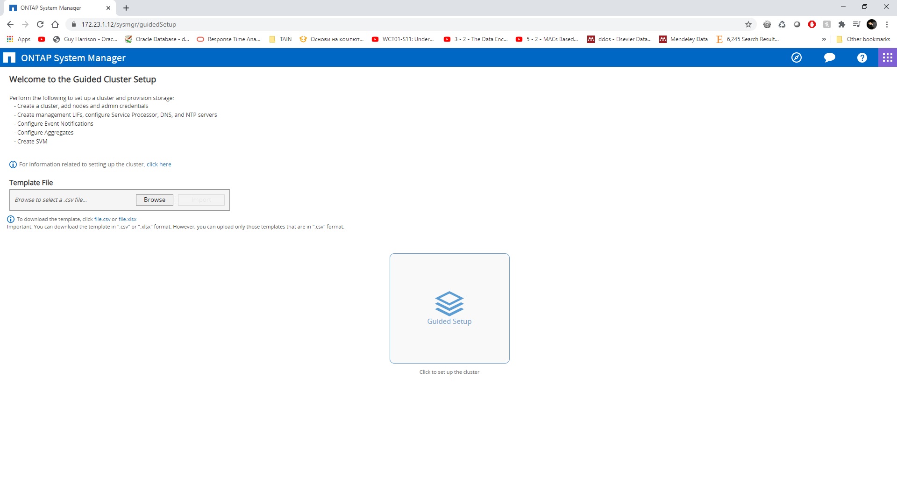Open the Help question mark icon

pyautogui.click(x=862, y=57)
